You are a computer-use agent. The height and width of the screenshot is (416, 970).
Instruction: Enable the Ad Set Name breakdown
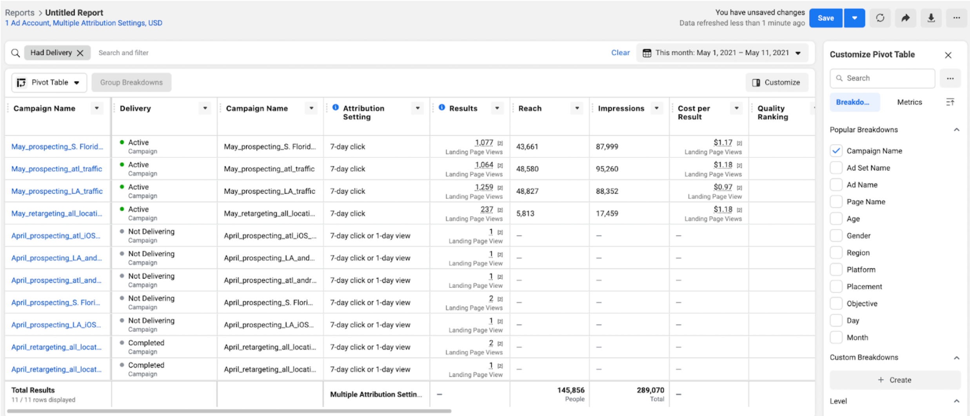pyautogui.click(x=836, y=168)
